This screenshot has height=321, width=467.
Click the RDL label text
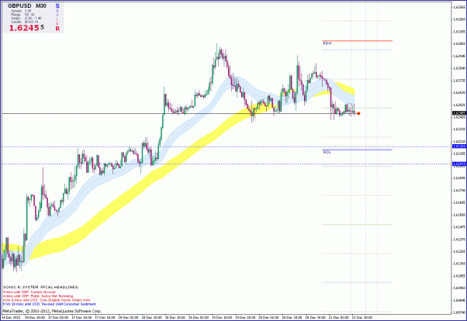pos(327,152)
